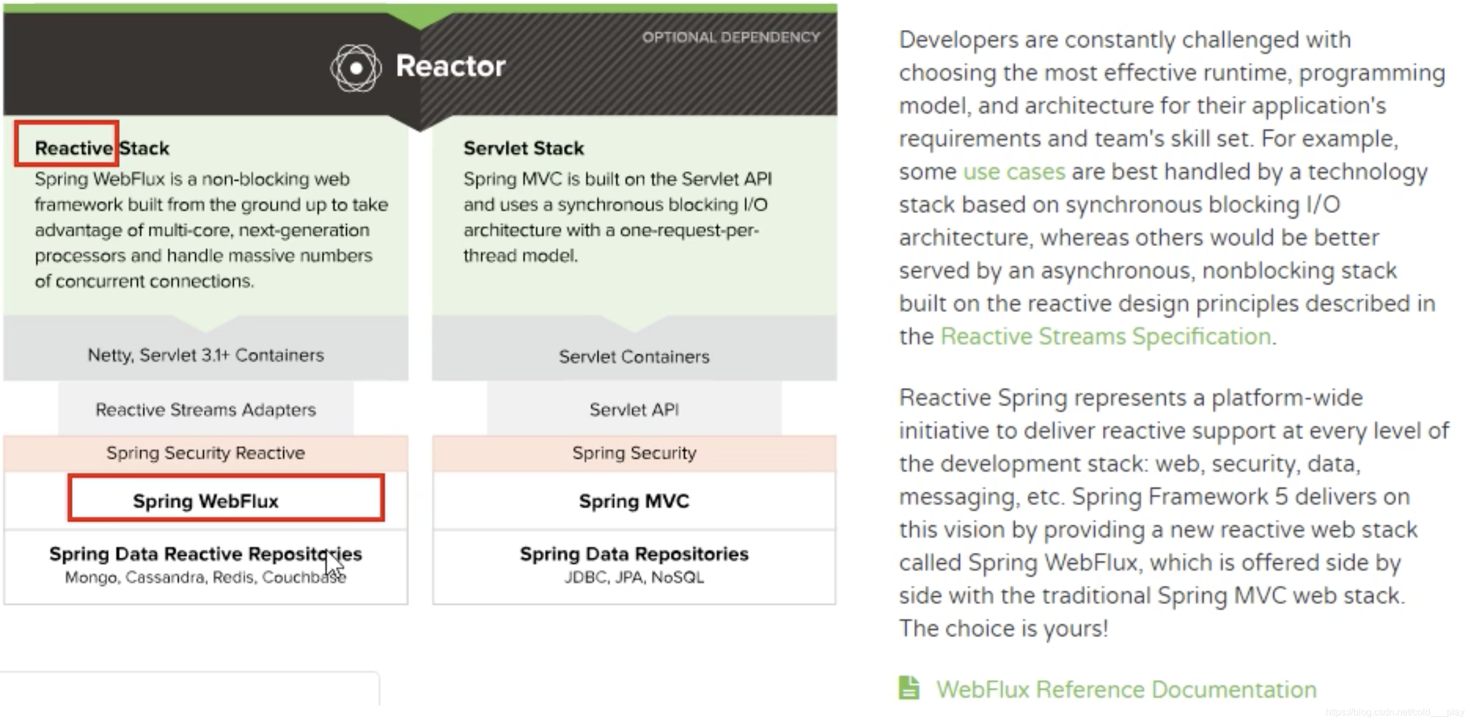The height and width of the screenshot is (723, 1470).
Task: Click 'Spring Data Repositories' title
Action: 634,554
